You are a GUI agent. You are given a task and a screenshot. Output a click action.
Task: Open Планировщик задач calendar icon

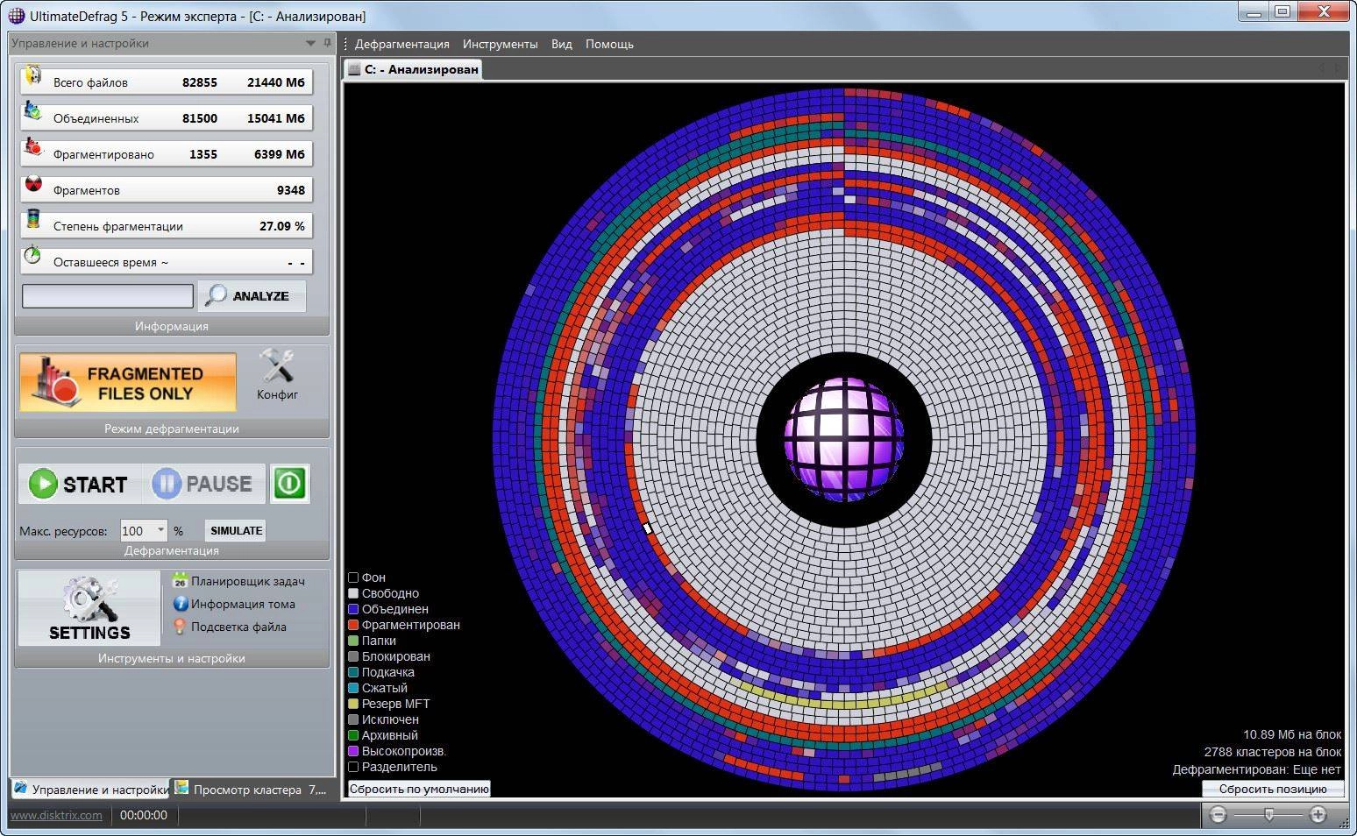(180, 581)
